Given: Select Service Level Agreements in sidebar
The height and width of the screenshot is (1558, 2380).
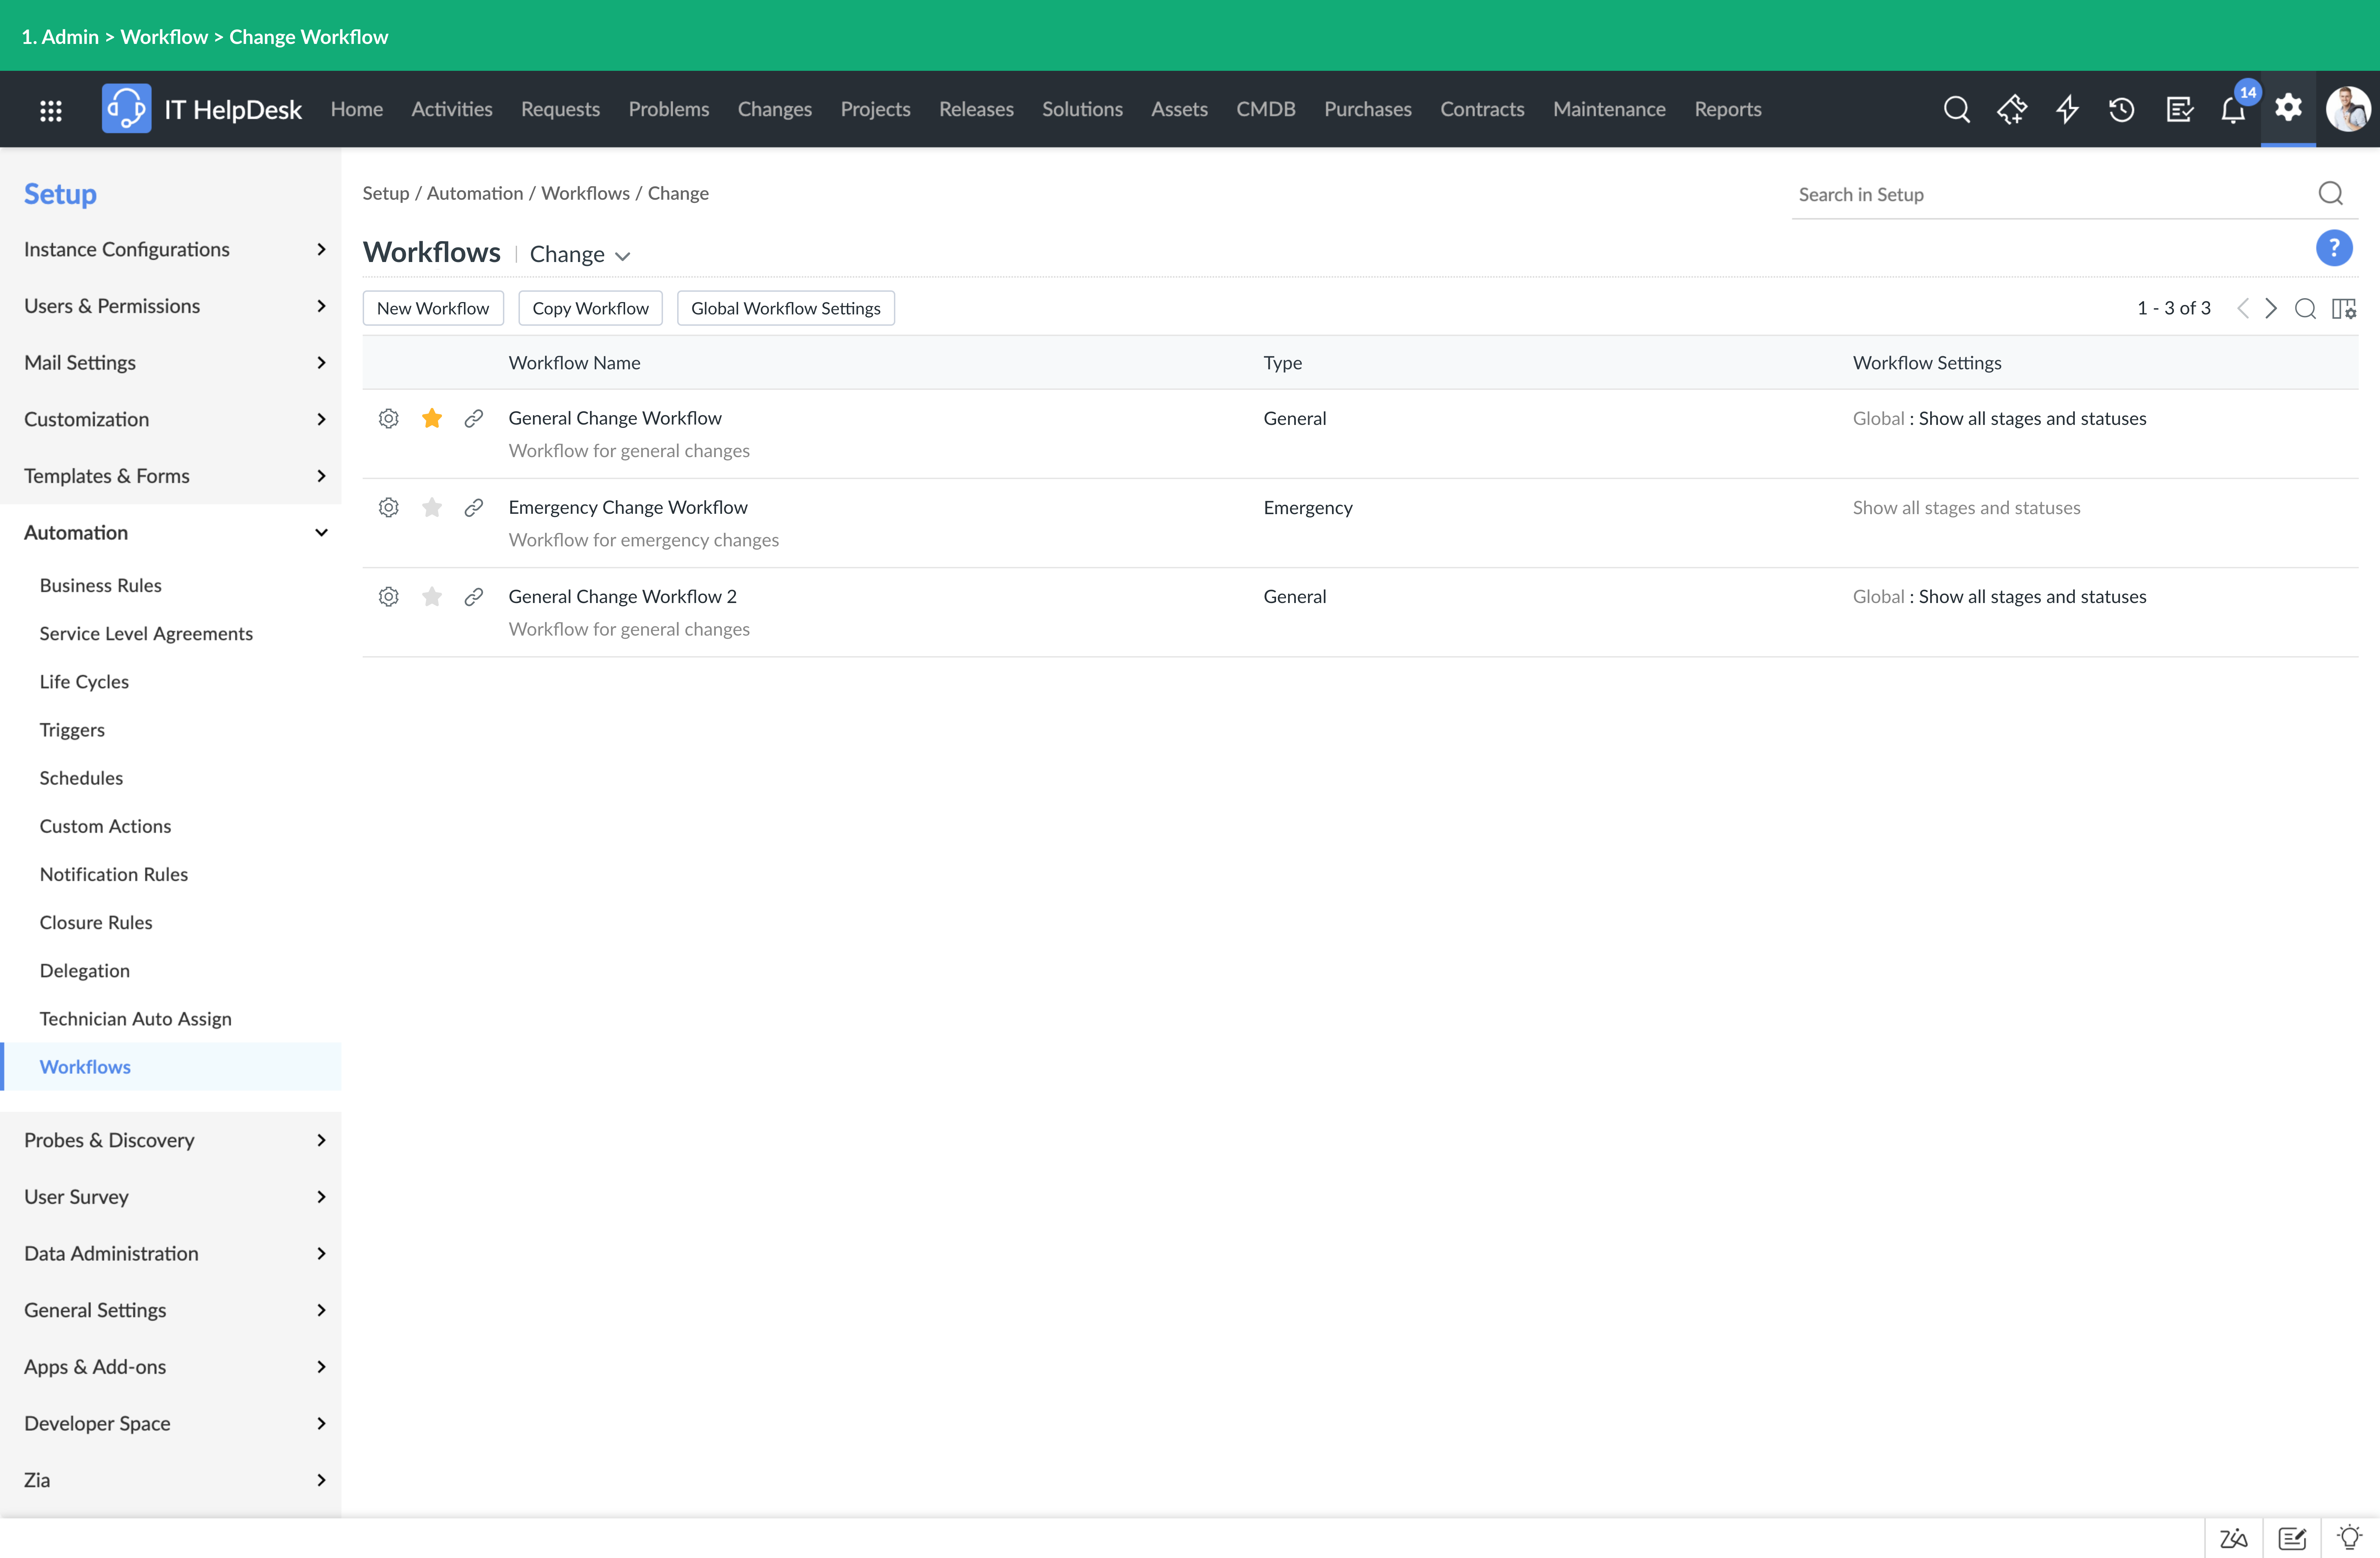Looking at the screenshot, I should pyautogui.click(x=146, y=634).
